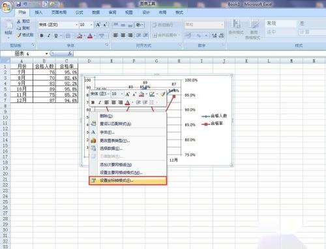Open Format as Table (套用表格格式) gallery
The height and width of the screenshot is (249, 326).
(x=254, y=29)
